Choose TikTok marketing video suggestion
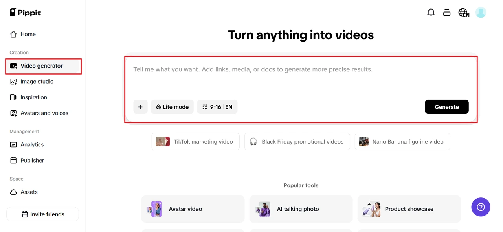 pos(195,142)
